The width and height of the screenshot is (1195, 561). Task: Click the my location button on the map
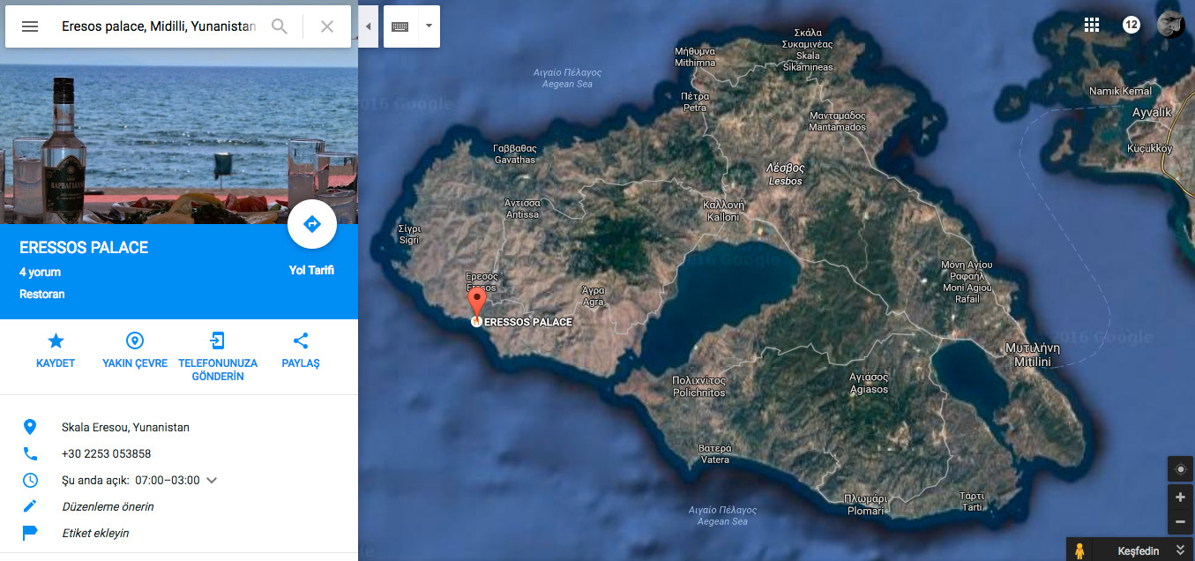tap(1180, 468)
